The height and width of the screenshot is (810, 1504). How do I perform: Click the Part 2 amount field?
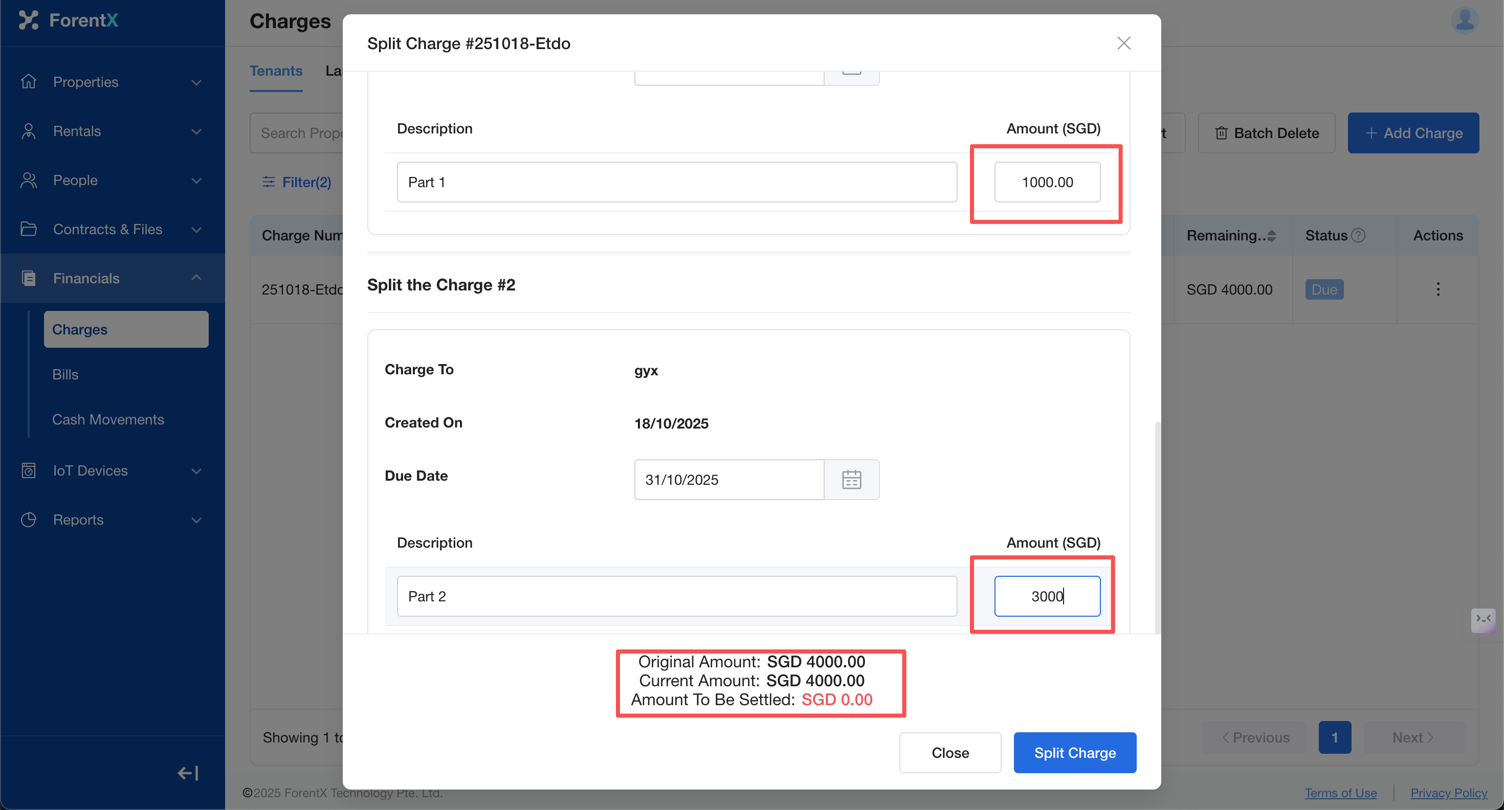(1047, 596)
